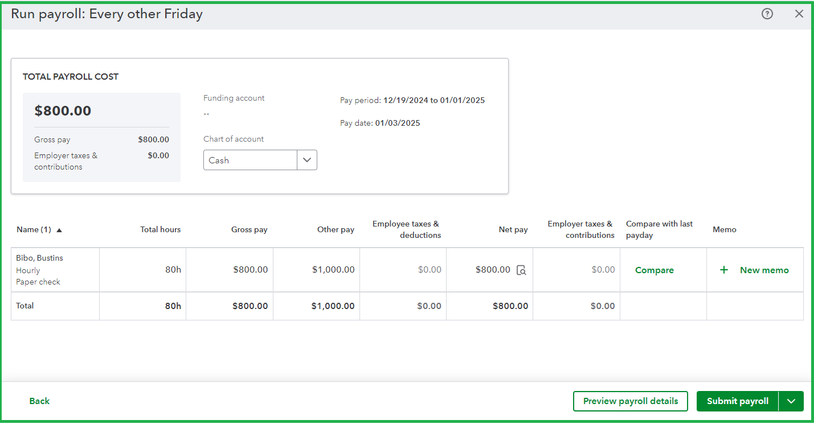The height and width of the screenshot is (424, 814).
Task: Close the Run payroll window
Action: [799, 13]
